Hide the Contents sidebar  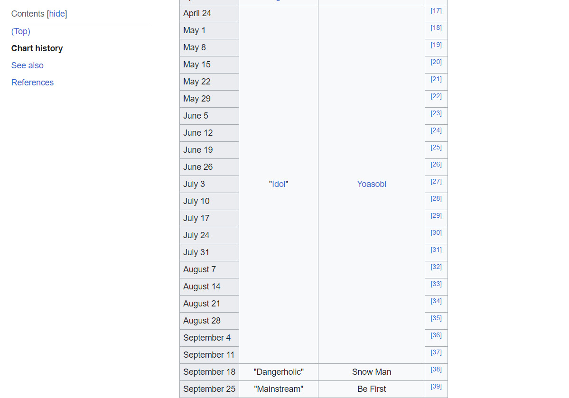point(57,14)
